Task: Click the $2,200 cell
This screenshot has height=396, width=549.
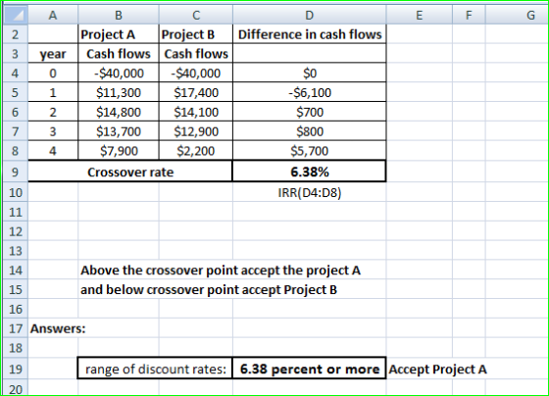Action: point(196,151)
